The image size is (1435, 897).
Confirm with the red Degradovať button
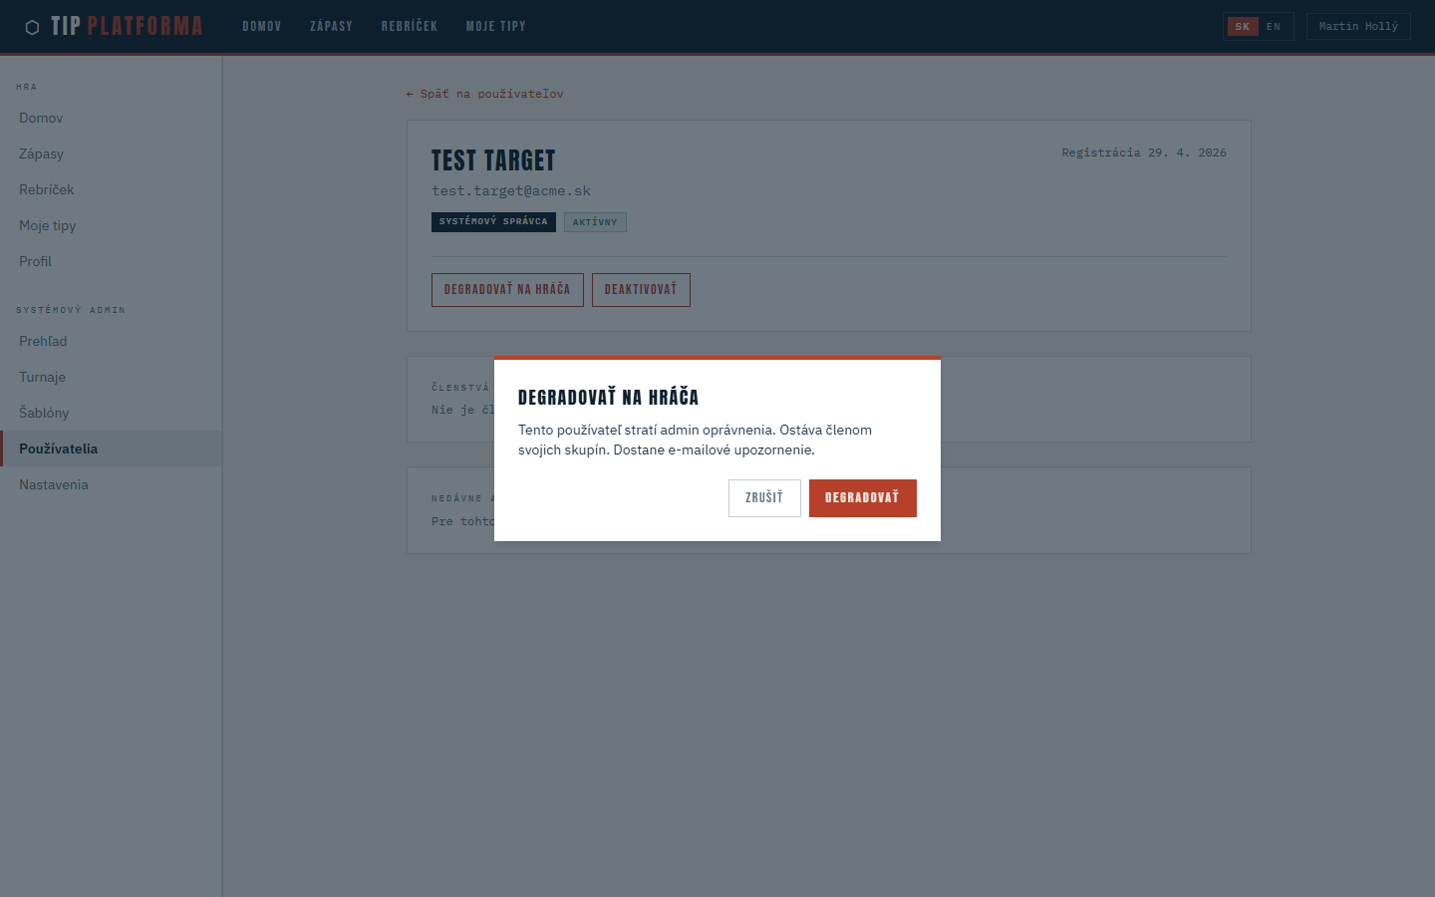(x=862, y=498)
